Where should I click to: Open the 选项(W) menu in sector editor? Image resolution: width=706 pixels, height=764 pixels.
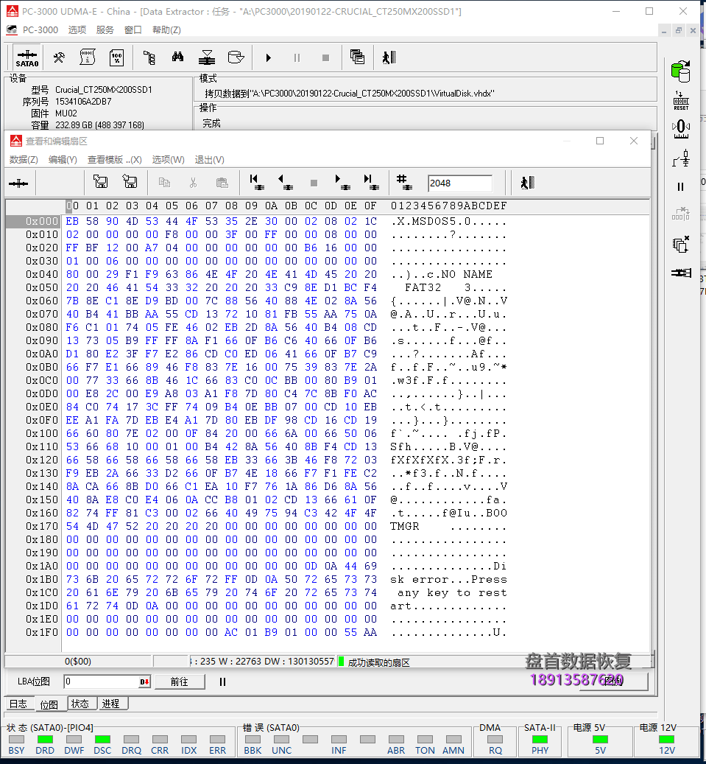pos(168,160)
